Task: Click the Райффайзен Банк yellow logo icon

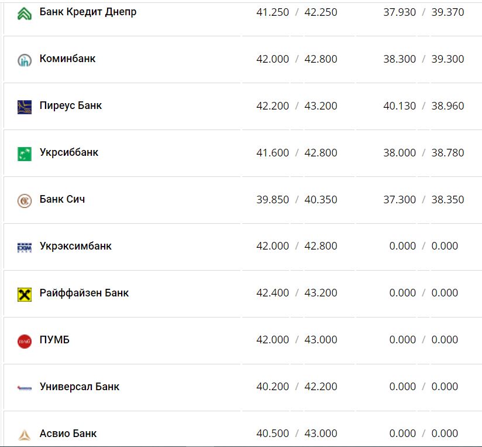Action: [x=24, y=294]
